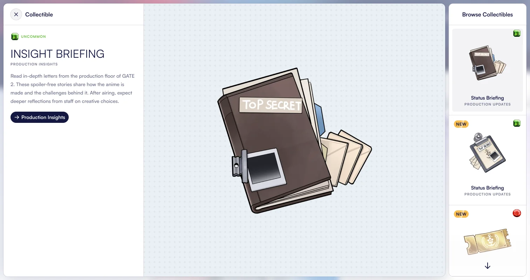Click the red gem on the ticket card
The height and width of the screenshot is (280, 530).
(x=517, y=213)
